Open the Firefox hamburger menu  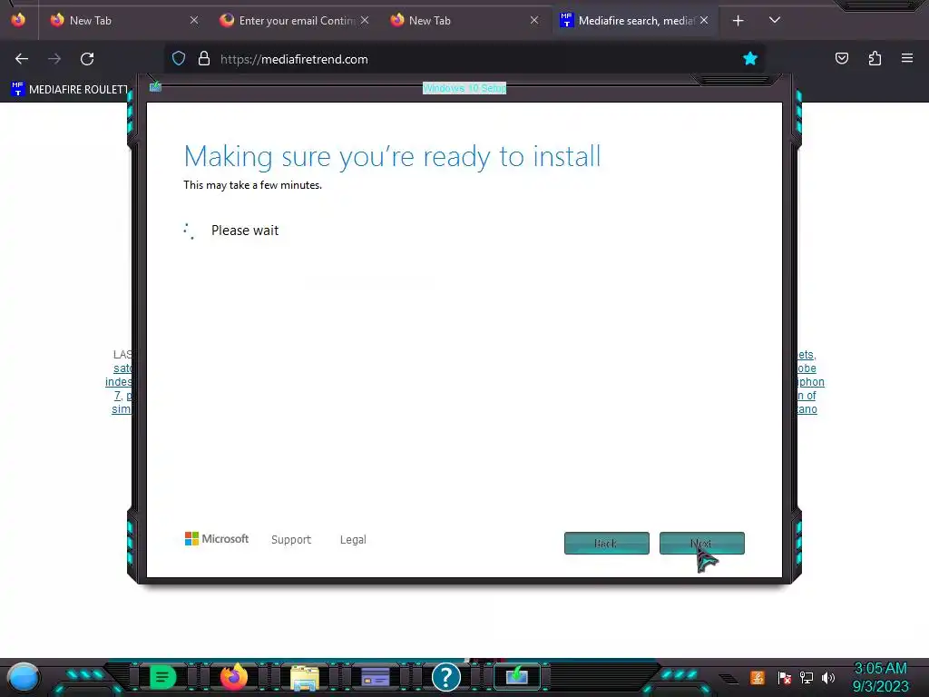tap(907, 58)
